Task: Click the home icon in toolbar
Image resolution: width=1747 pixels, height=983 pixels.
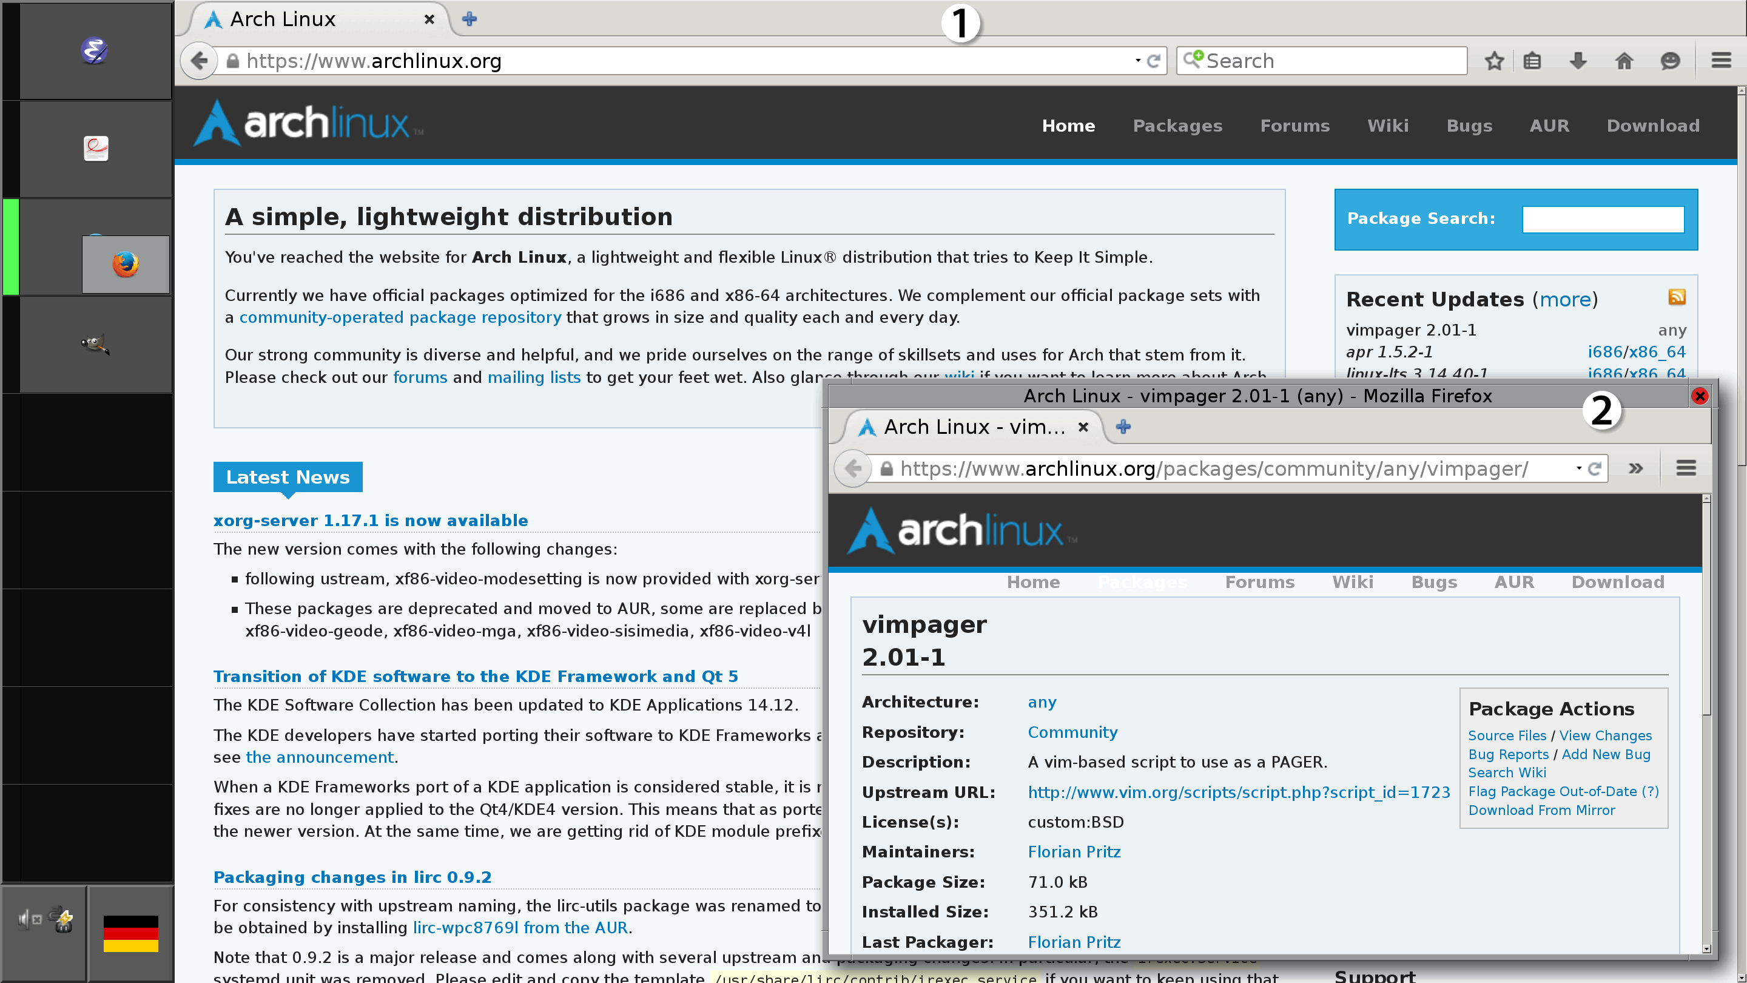Action: 1624,61
